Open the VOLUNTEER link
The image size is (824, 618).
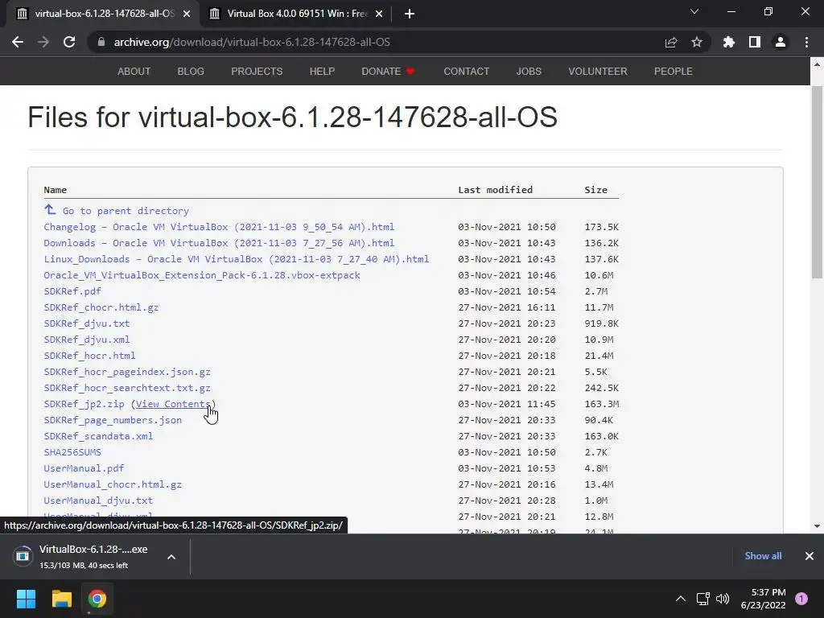tap(598, 72)
